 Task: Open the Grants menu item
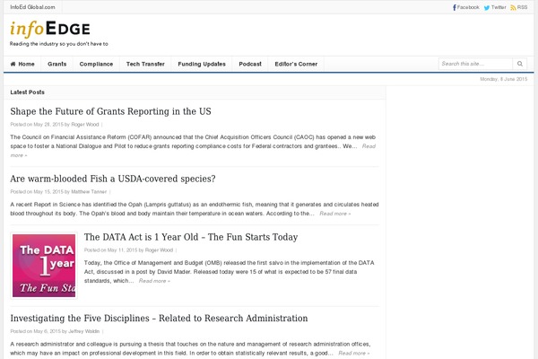click(57, 64)
